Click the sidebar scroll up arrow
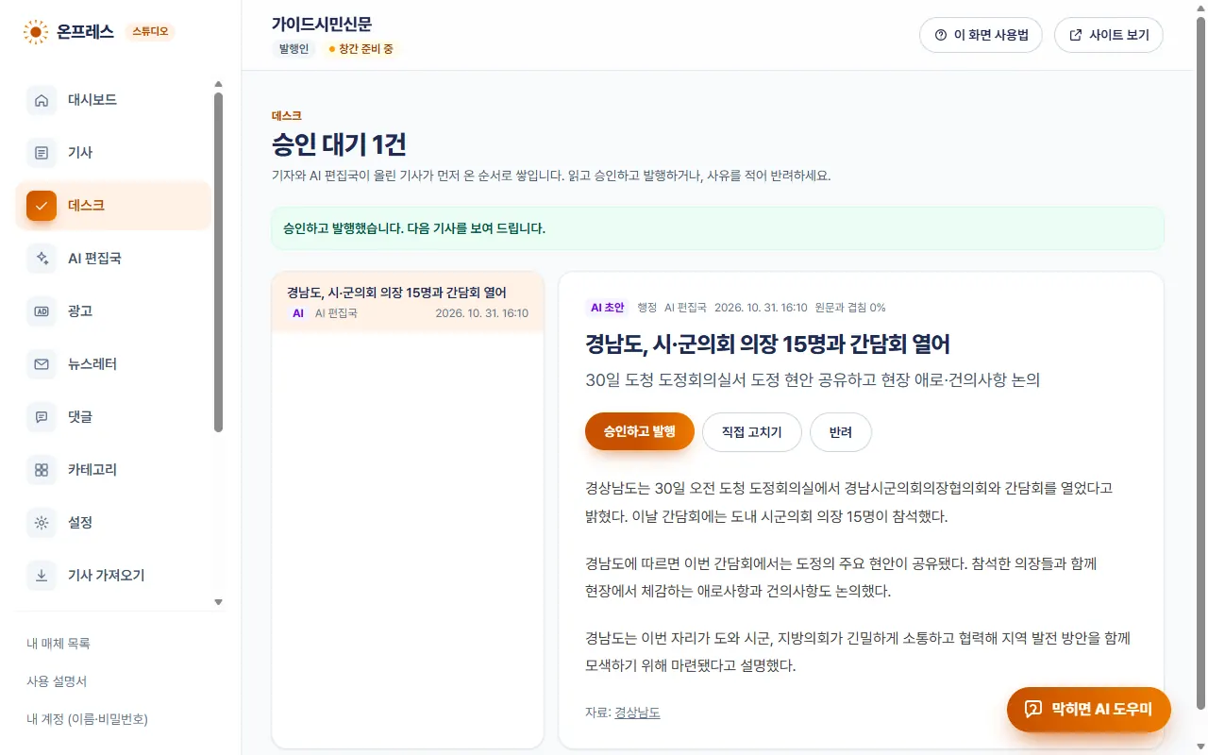 point(219,84)
